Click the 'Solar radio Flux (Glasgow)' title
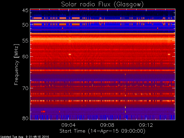184x138 pixels. click(x=102, y=5)
